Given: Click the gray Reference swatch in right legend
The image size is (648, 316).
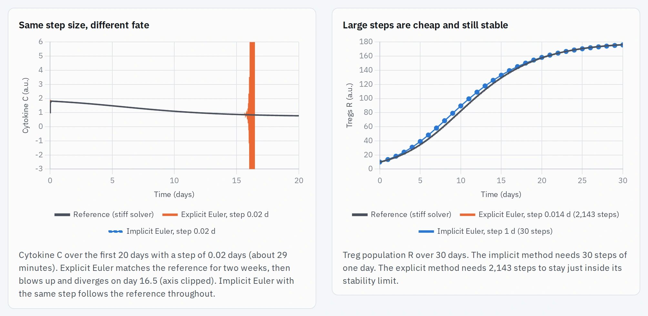Looking at the screenshot, I should tap(359, 214).
